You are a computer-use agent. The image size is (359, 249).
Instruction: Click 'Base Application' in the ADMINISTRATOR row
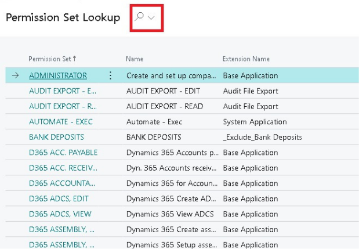click(x=251, y=75)
